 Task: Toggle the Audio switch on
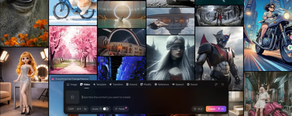coord(106,109)
